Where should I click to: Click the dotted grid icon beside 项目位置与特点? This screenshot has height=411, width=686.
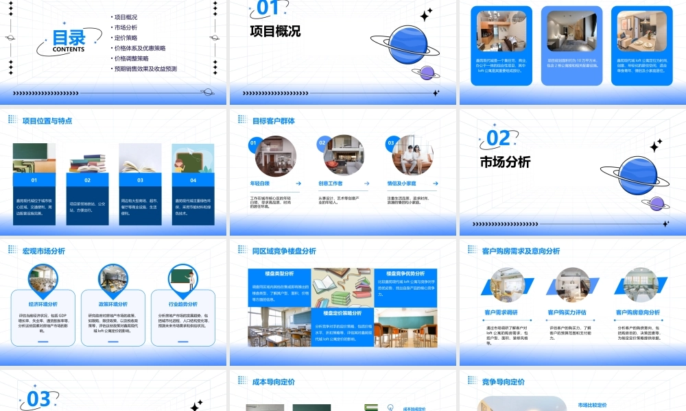pos(12,120)
